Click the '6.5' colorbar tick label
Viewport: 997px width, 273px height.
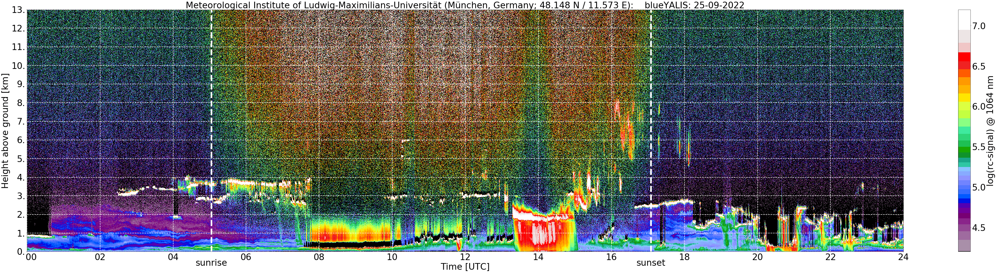(x=979, y=66)
